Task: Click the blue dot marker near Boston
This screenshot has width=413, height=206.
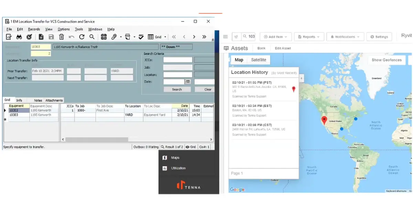Action: pos(356,119)
